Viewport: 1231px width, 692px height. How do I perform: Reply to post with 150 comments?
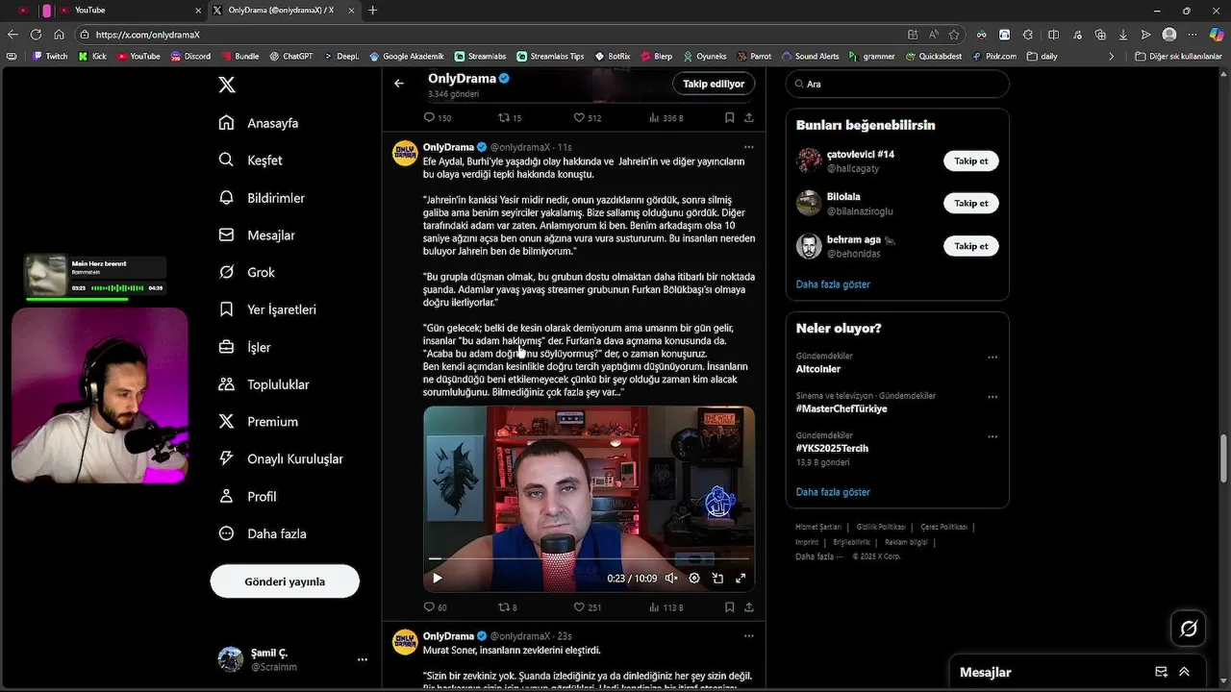coord(438,118)
